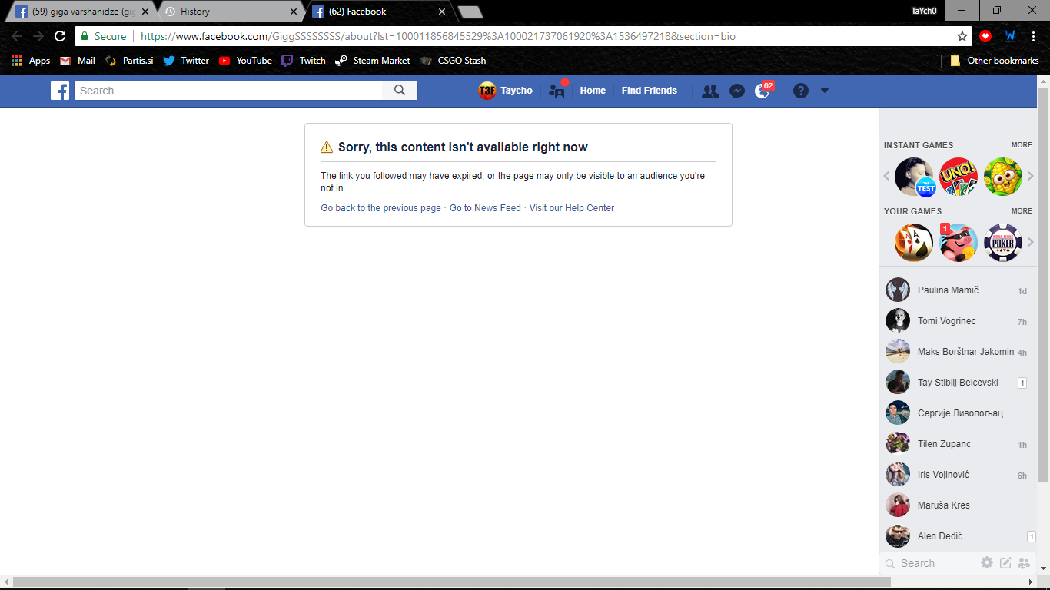1050x590 pixels.
Task: Launch UNO instant game
Action: pos(959,177)
